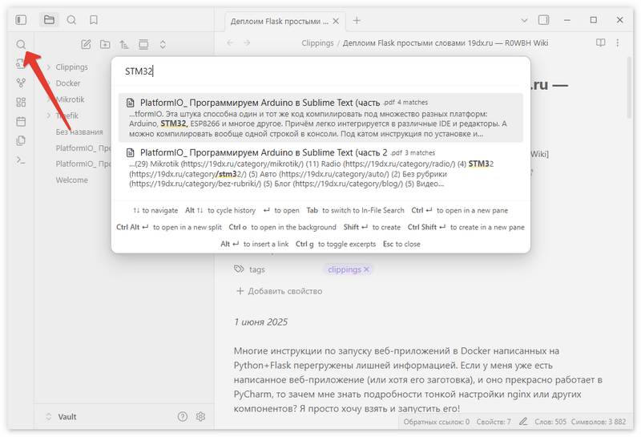Click the Omnisearch input with STM32
This screenshot has height=437, width=641.
(x=321, y=71)
